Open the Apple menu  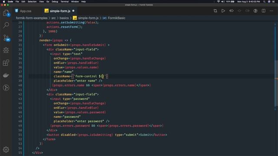coord(4,2)
